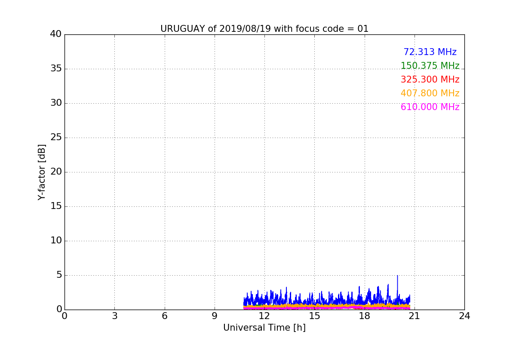The image size is (516, 344).
Task: Click the x-axis tick label 12
Action: pos(264,316)
